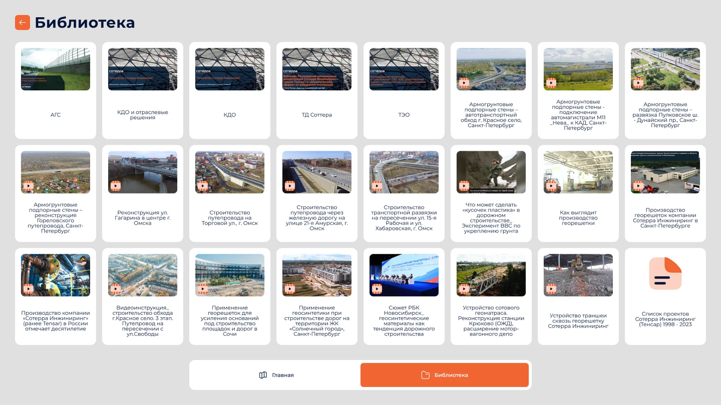The height and width of the screenshot is (405, 721).
Task: Click the ТД Соттера slide thumbnail
Action: point(317,69)
